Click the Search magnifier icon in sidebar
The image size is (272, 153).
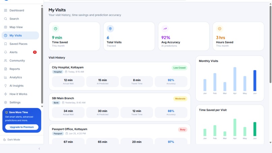tap(5, 19)
